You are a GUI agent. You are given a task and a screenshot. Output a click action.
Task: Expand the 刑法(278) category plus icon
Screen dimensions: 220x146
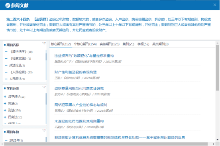(x=5, y=110)
